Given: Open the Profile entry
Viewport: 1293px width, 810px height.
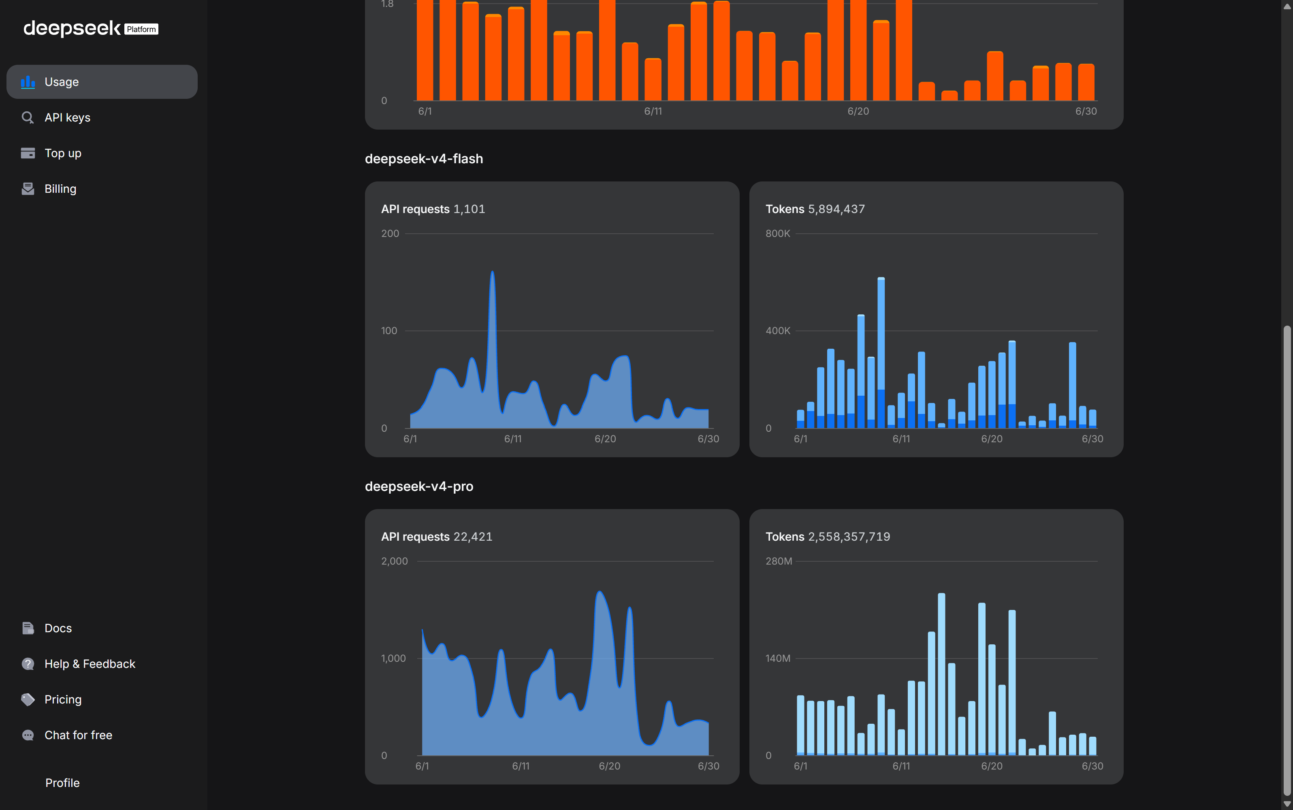Looking at the screenshot, I should pyautogui.click(x=62, y=783).
